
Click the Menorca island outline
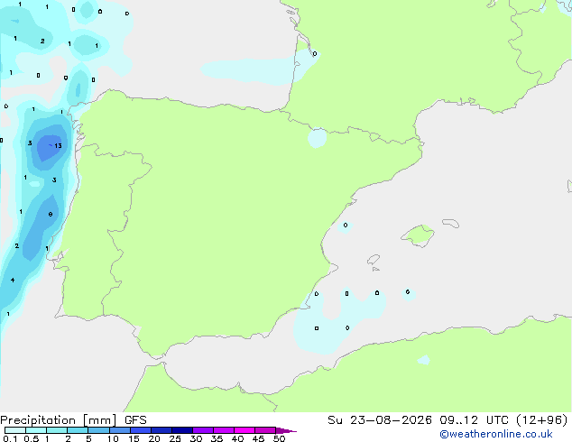(451, 223)
